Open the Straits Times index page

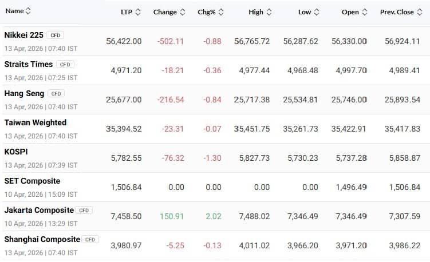29,64
